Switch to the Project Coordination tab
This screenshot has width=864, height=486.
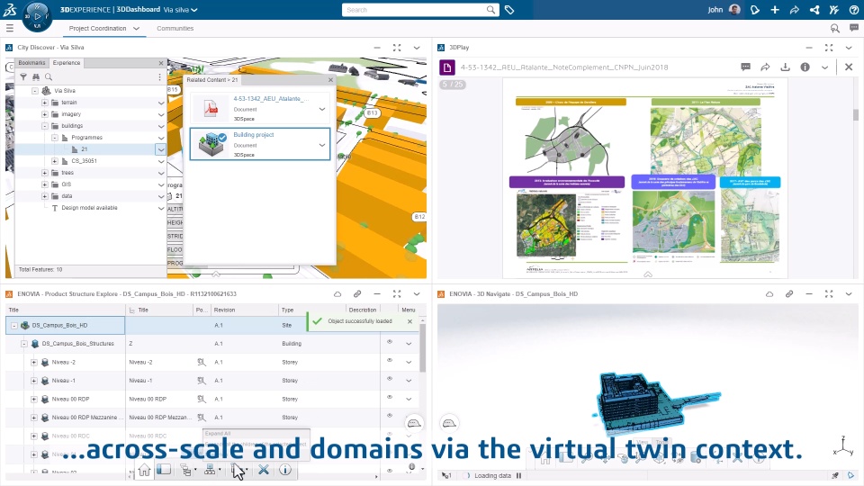(x=97, y=28)
